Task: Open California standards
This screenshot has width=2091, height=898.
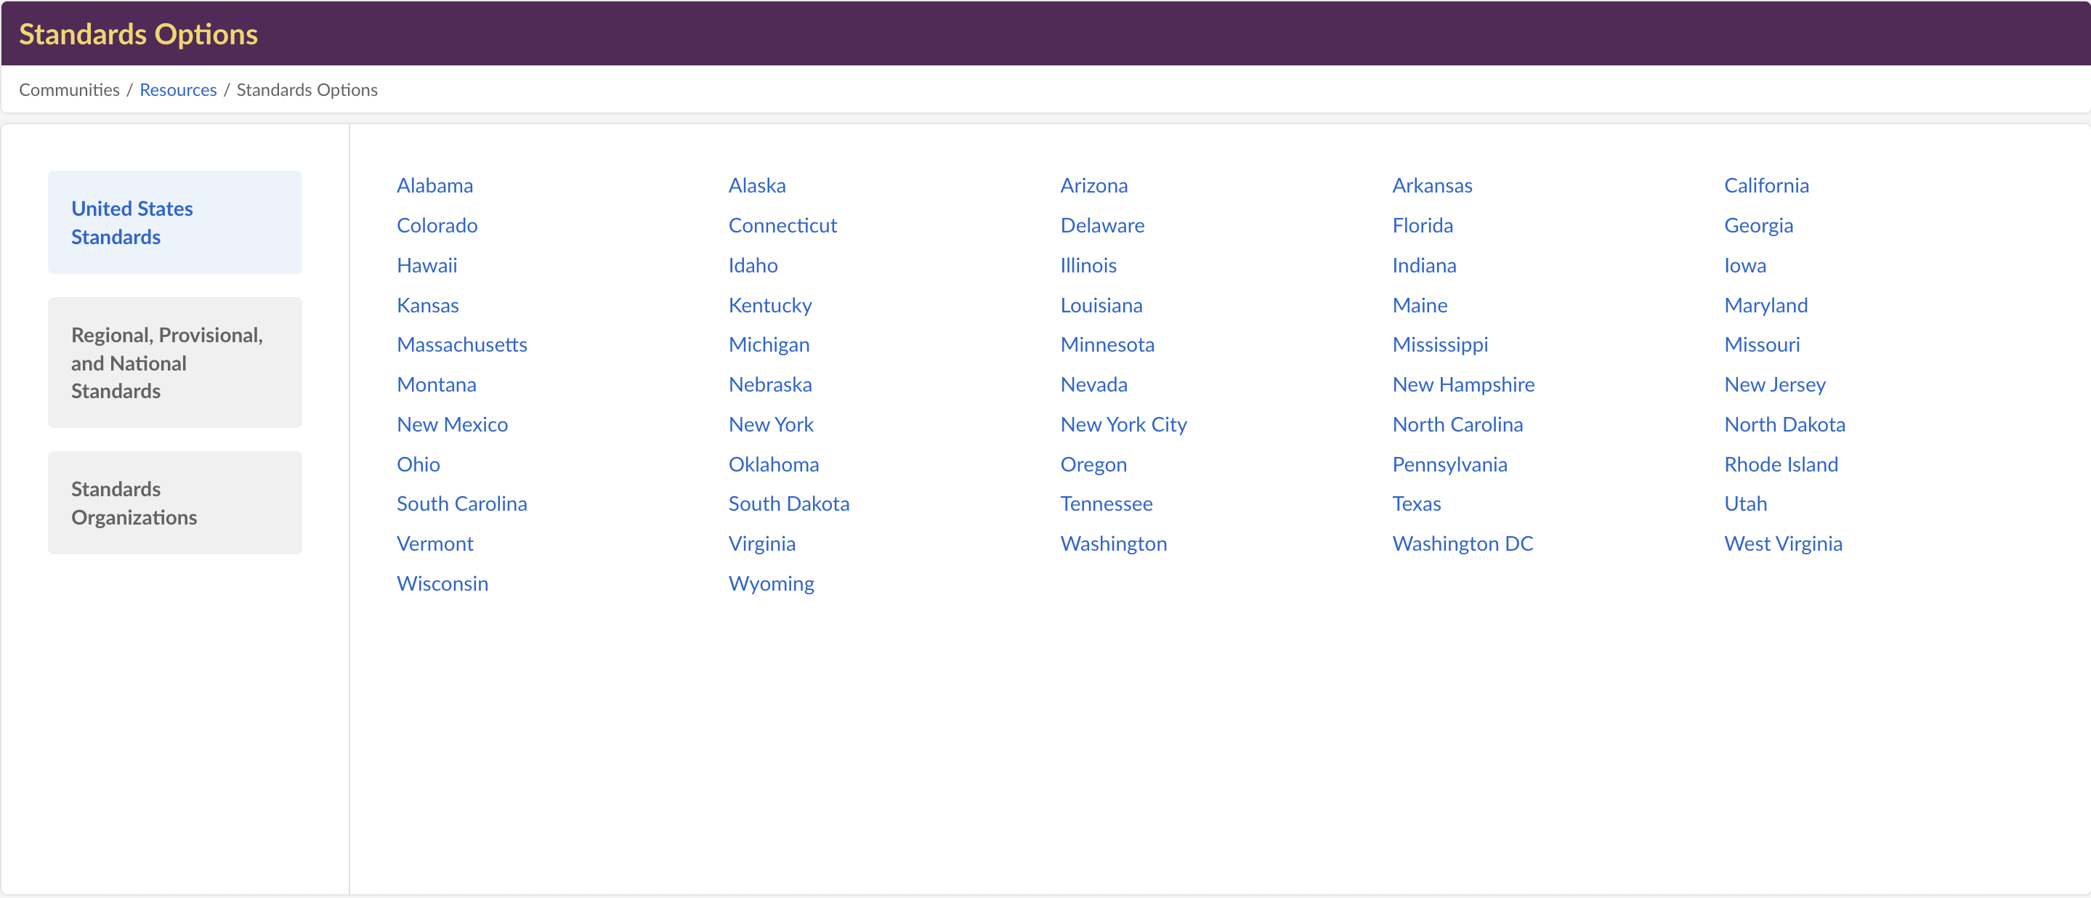Action: click(x=1766, y=185)
